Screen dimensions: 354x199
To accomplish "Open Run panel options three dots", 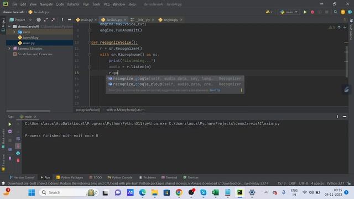I will coord(337,117).
